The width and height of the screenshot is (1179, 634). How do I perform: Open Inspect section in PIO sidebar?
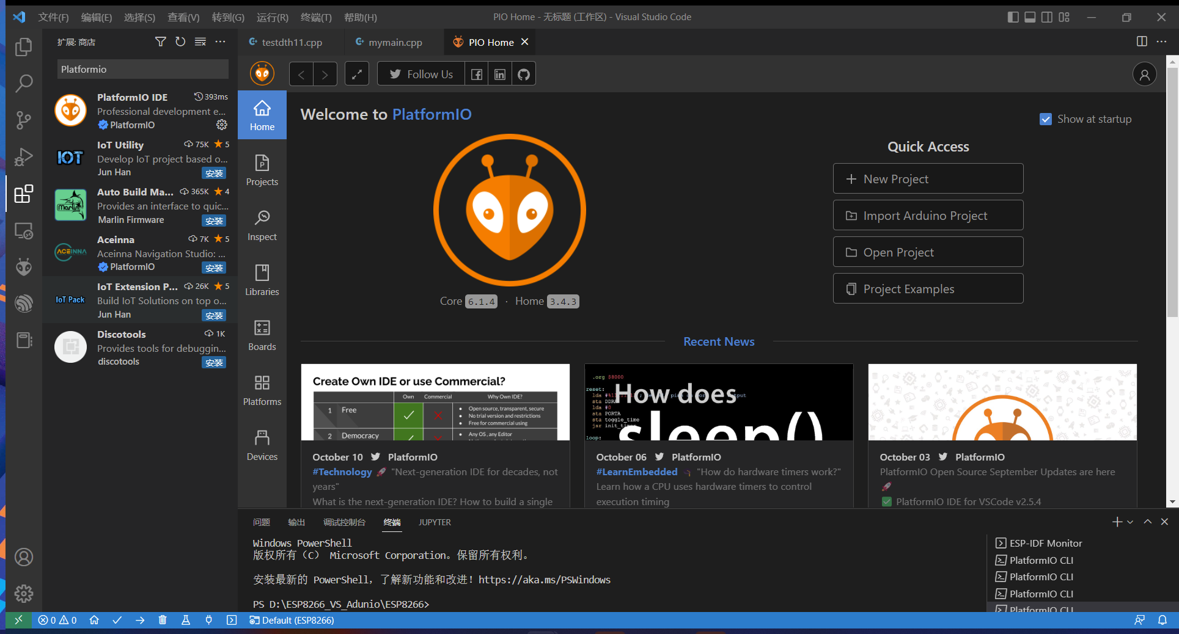click(x=262, y=225)
